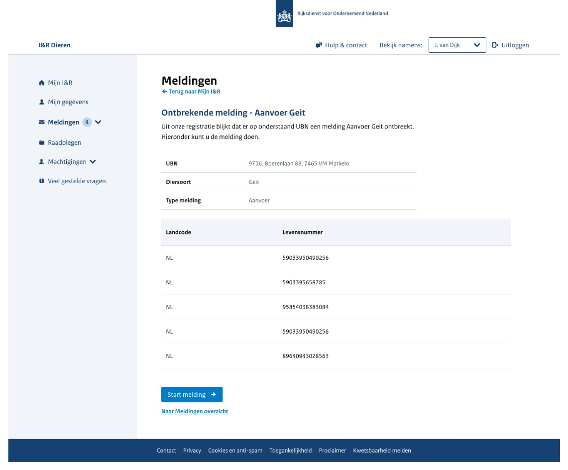This screenshot has width=568, height=470.
Task: Click the Meldingen page title
Action: coord(189,81)
